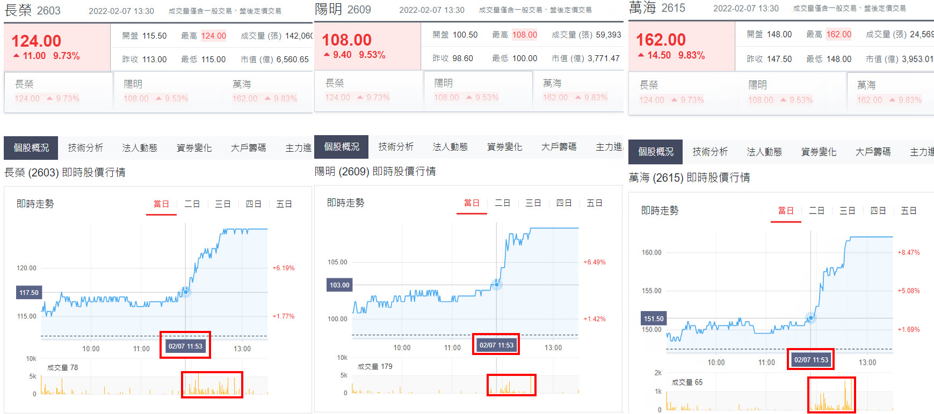Open the 陽明 108.00 card in 萬海 2615 panel

click(792, 93)
